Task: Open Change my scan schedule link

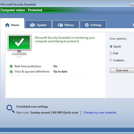Action: pyautogui.click(x=99, y=113)
